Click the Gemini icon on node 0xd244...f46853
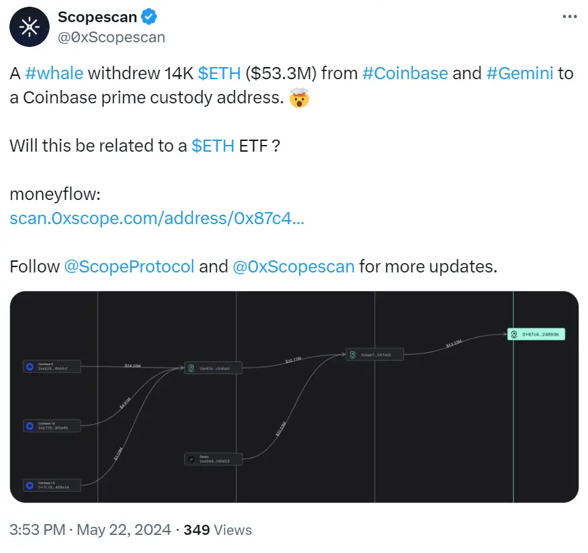 (192, 459)
